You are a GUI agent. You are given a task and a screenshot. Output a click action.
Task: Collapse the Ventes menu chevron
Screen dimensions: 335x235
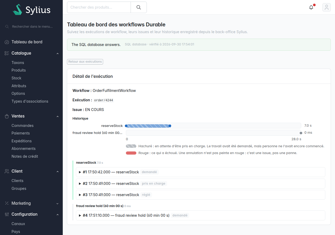[58, 116]
